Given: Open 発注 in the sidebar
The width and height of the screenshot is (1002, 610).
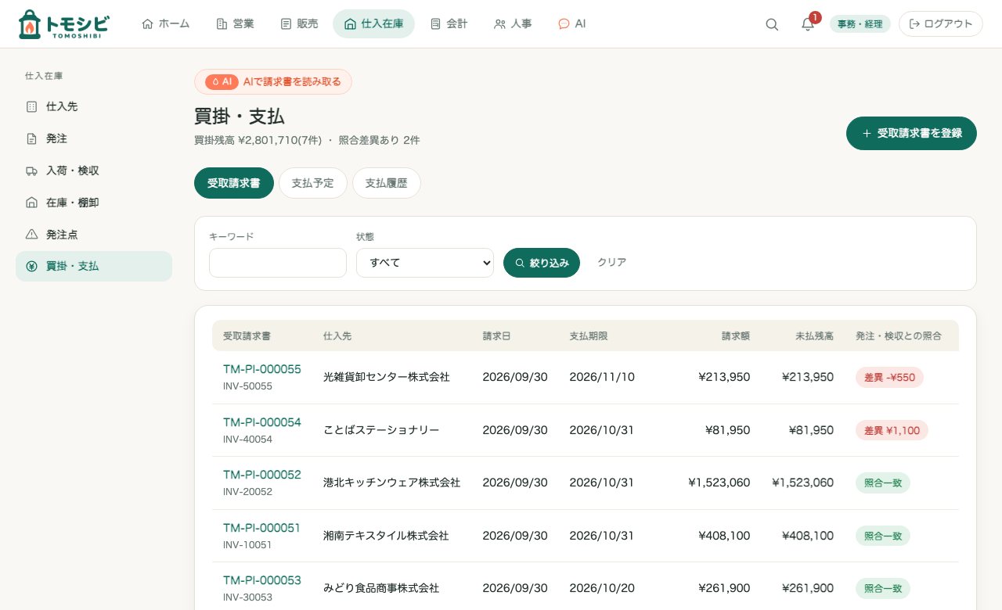Looking at the screenshot, I should [94, 138].
